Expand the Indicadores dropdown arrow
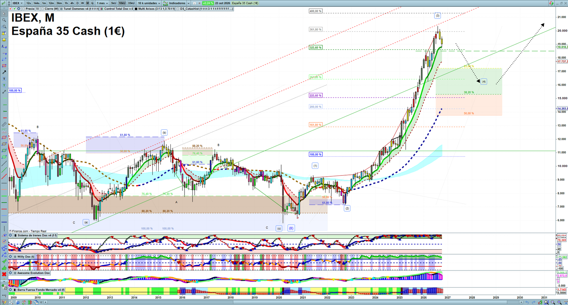This screenshot has height=305, width=568. pos(189,3)
